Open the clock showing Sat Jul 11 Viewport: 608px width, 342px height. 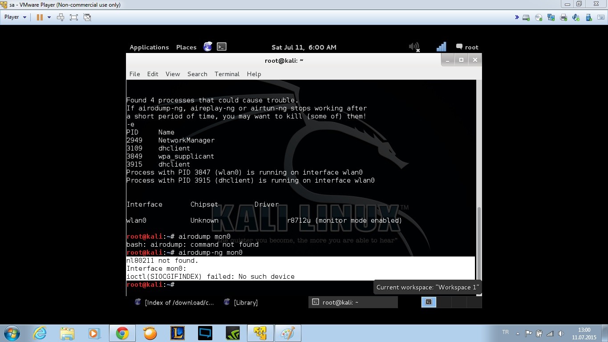click(304, 47)
